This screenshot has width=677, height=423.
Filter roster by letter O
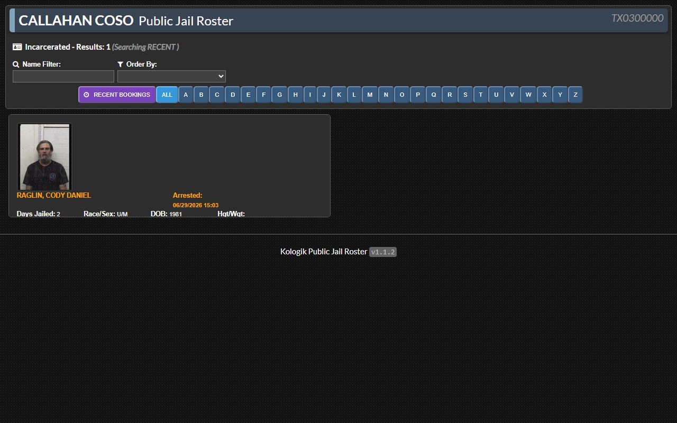[x=402, y=95]
